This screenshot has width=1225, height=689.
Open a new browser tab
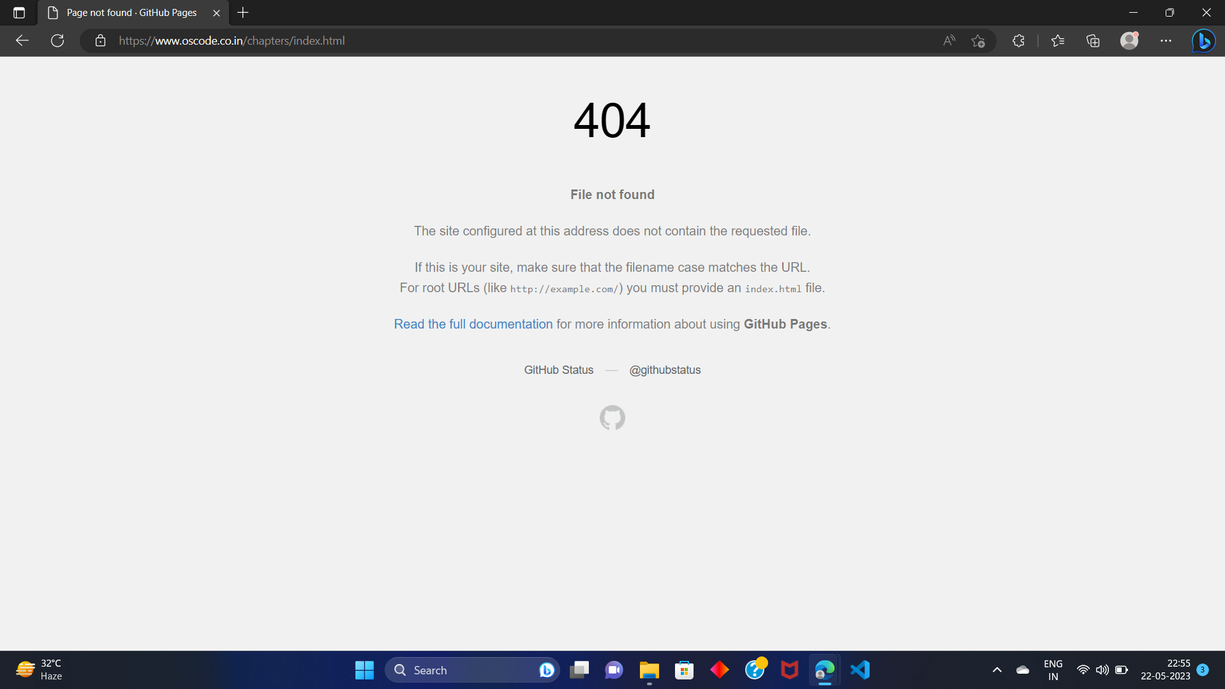click(242, 12)
